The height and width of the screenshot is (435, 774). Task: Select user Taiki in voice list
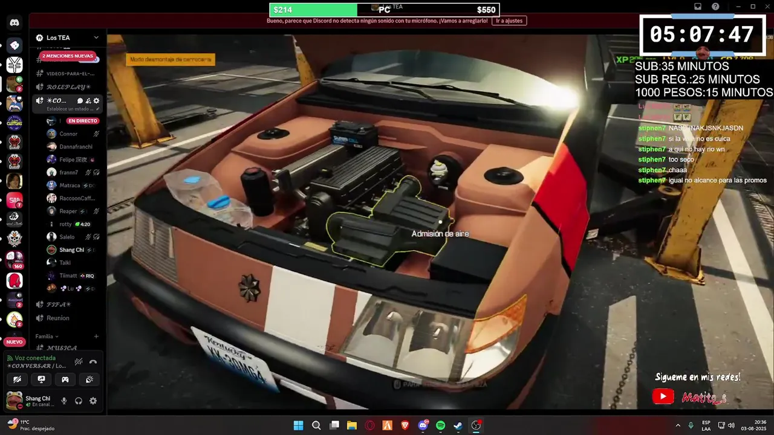[x=73, y=263]
